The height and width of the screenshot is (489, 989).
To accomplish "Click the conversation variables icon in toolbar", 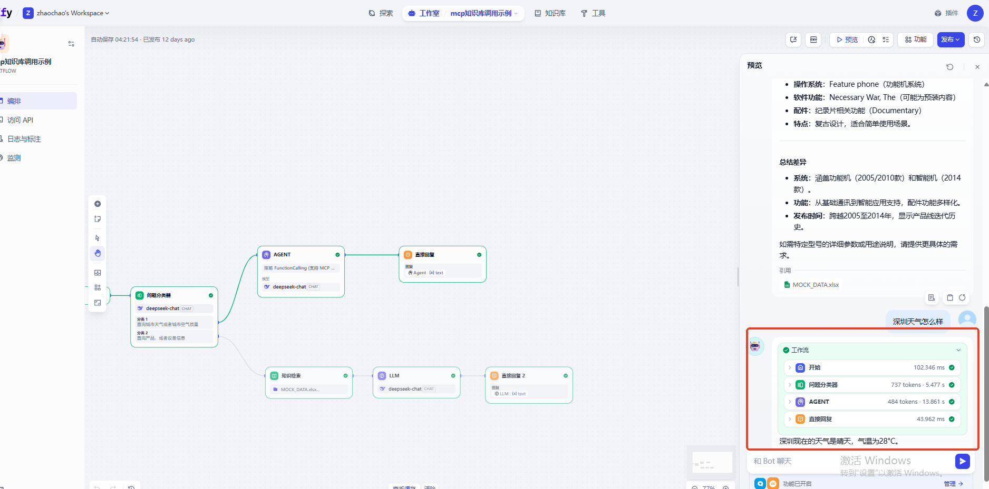I will [793, 39].
